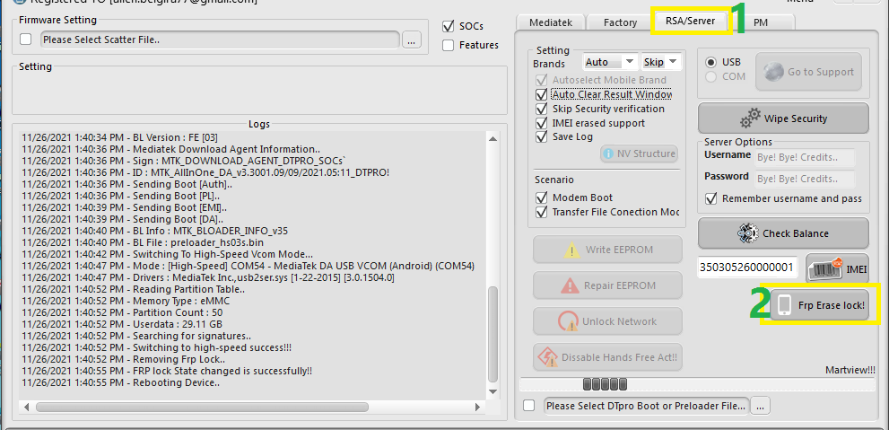Click the progress bar below Martview

point(697,384)
